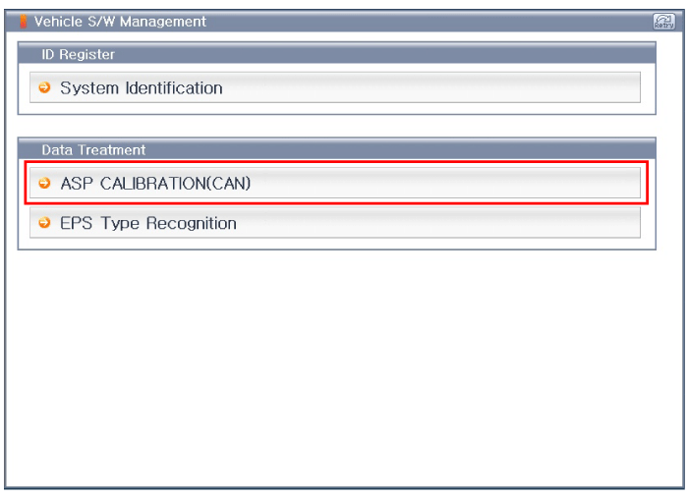Screen dimensions: 688x498
Task: Click the orange warning icon beside window title
Action: [24, 22]
